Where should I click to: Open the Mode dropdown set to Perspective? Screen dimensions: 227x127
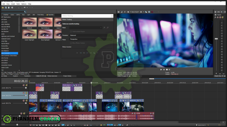(91, 39)
